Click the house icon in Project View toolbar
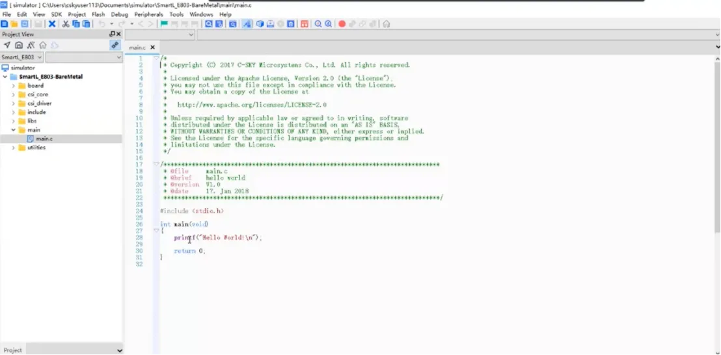 [x=43, y=45]
